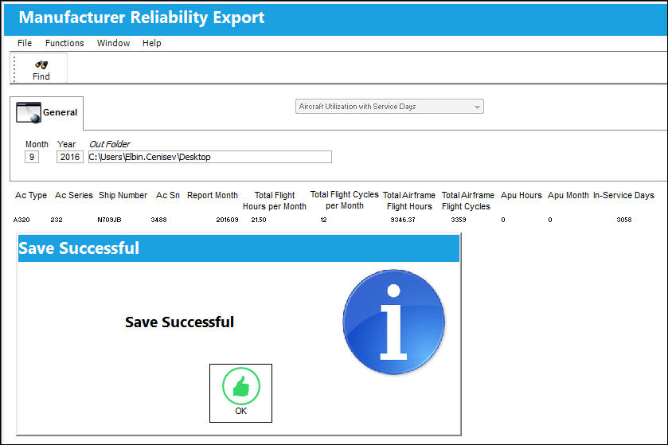668x445 pixels.
Task: Open the Help menu
Action: [151, 43]
